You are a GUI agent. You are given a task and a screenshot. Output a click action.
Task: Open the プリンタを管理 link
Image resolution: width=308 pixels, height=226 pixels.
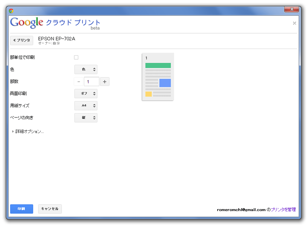[283, 210]
